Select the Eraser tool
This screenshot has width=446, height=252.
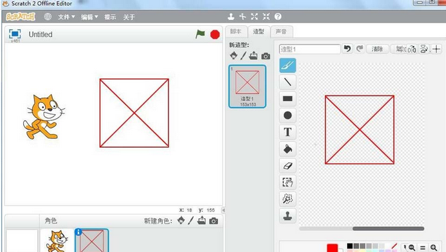[288, 166]
